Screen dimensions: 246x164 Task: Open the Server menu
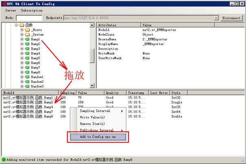(11, 10)
